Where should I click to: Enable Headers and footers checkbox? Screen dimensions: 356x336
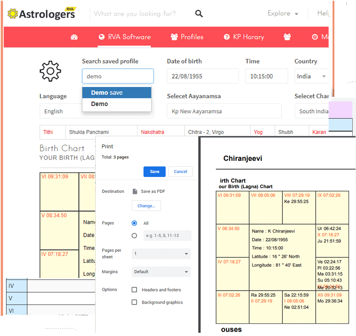134,290
